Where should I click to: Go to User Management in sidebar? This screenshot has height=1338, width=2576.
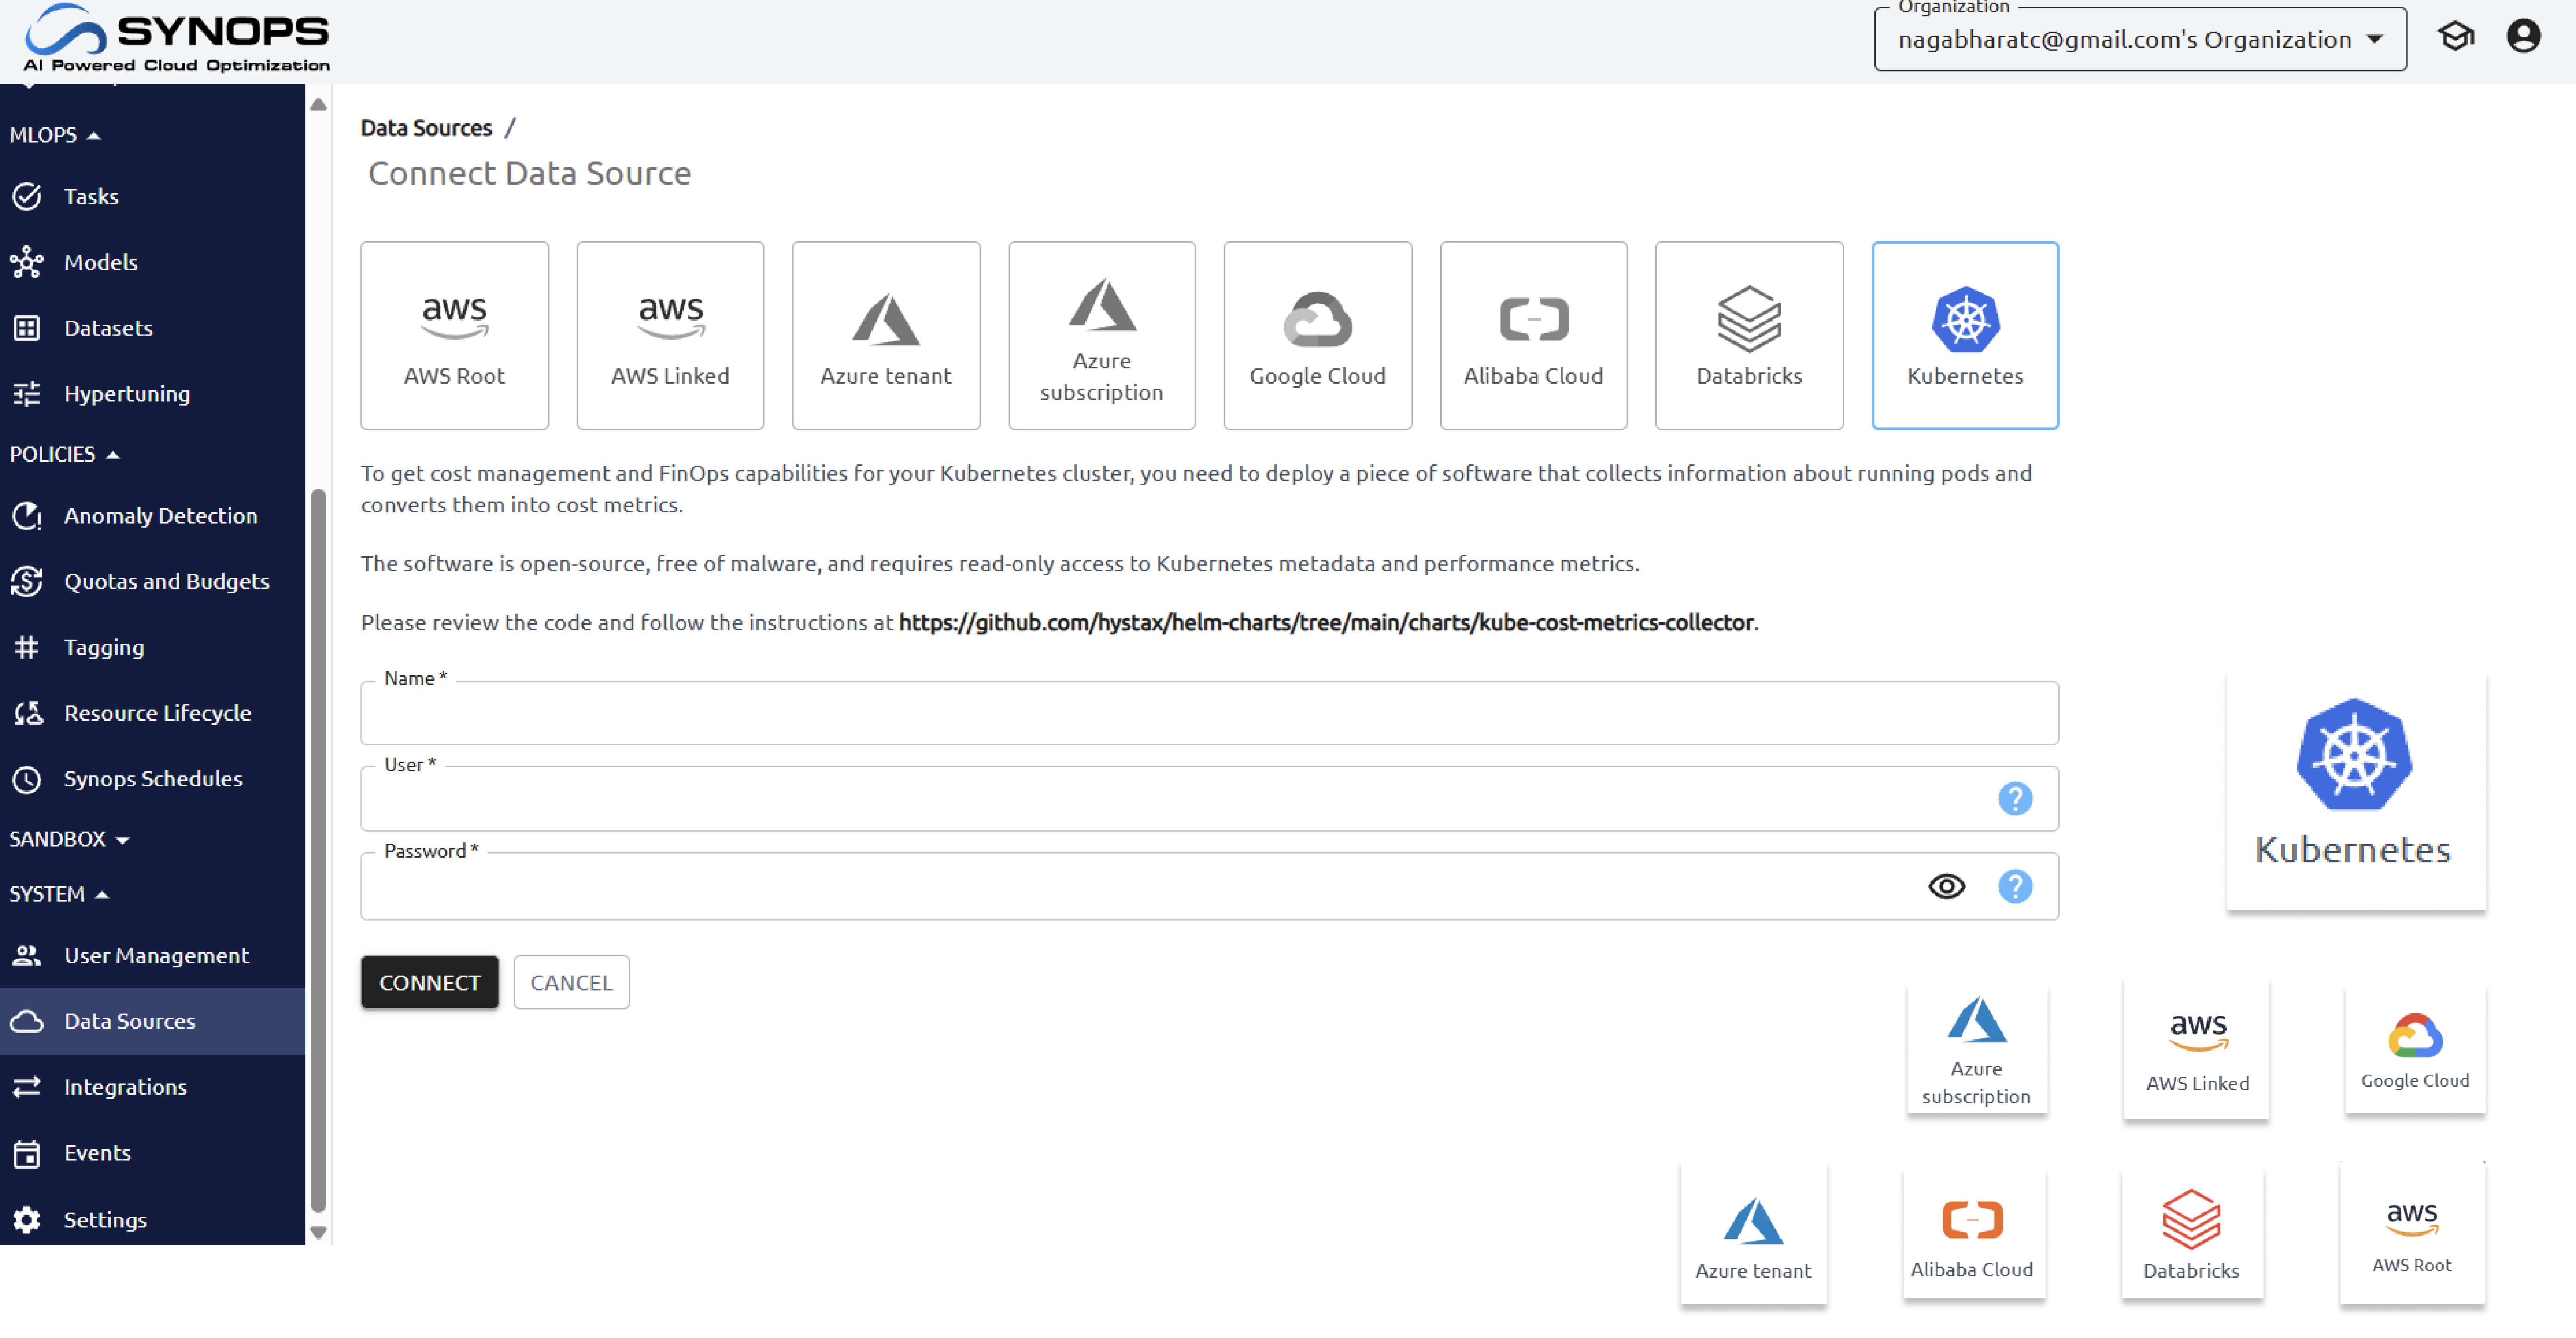pos(156,955)
